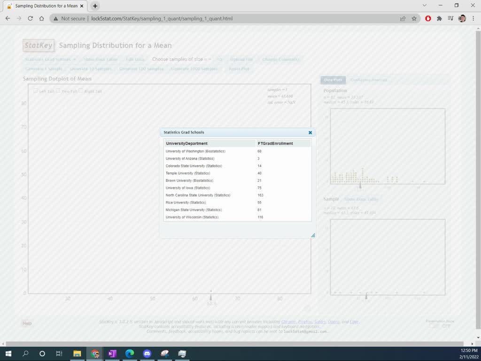Enable the Left Tail checkbox
Image resolution: width=481 pixels, height=361 pixels.
(x=35, y=90)
